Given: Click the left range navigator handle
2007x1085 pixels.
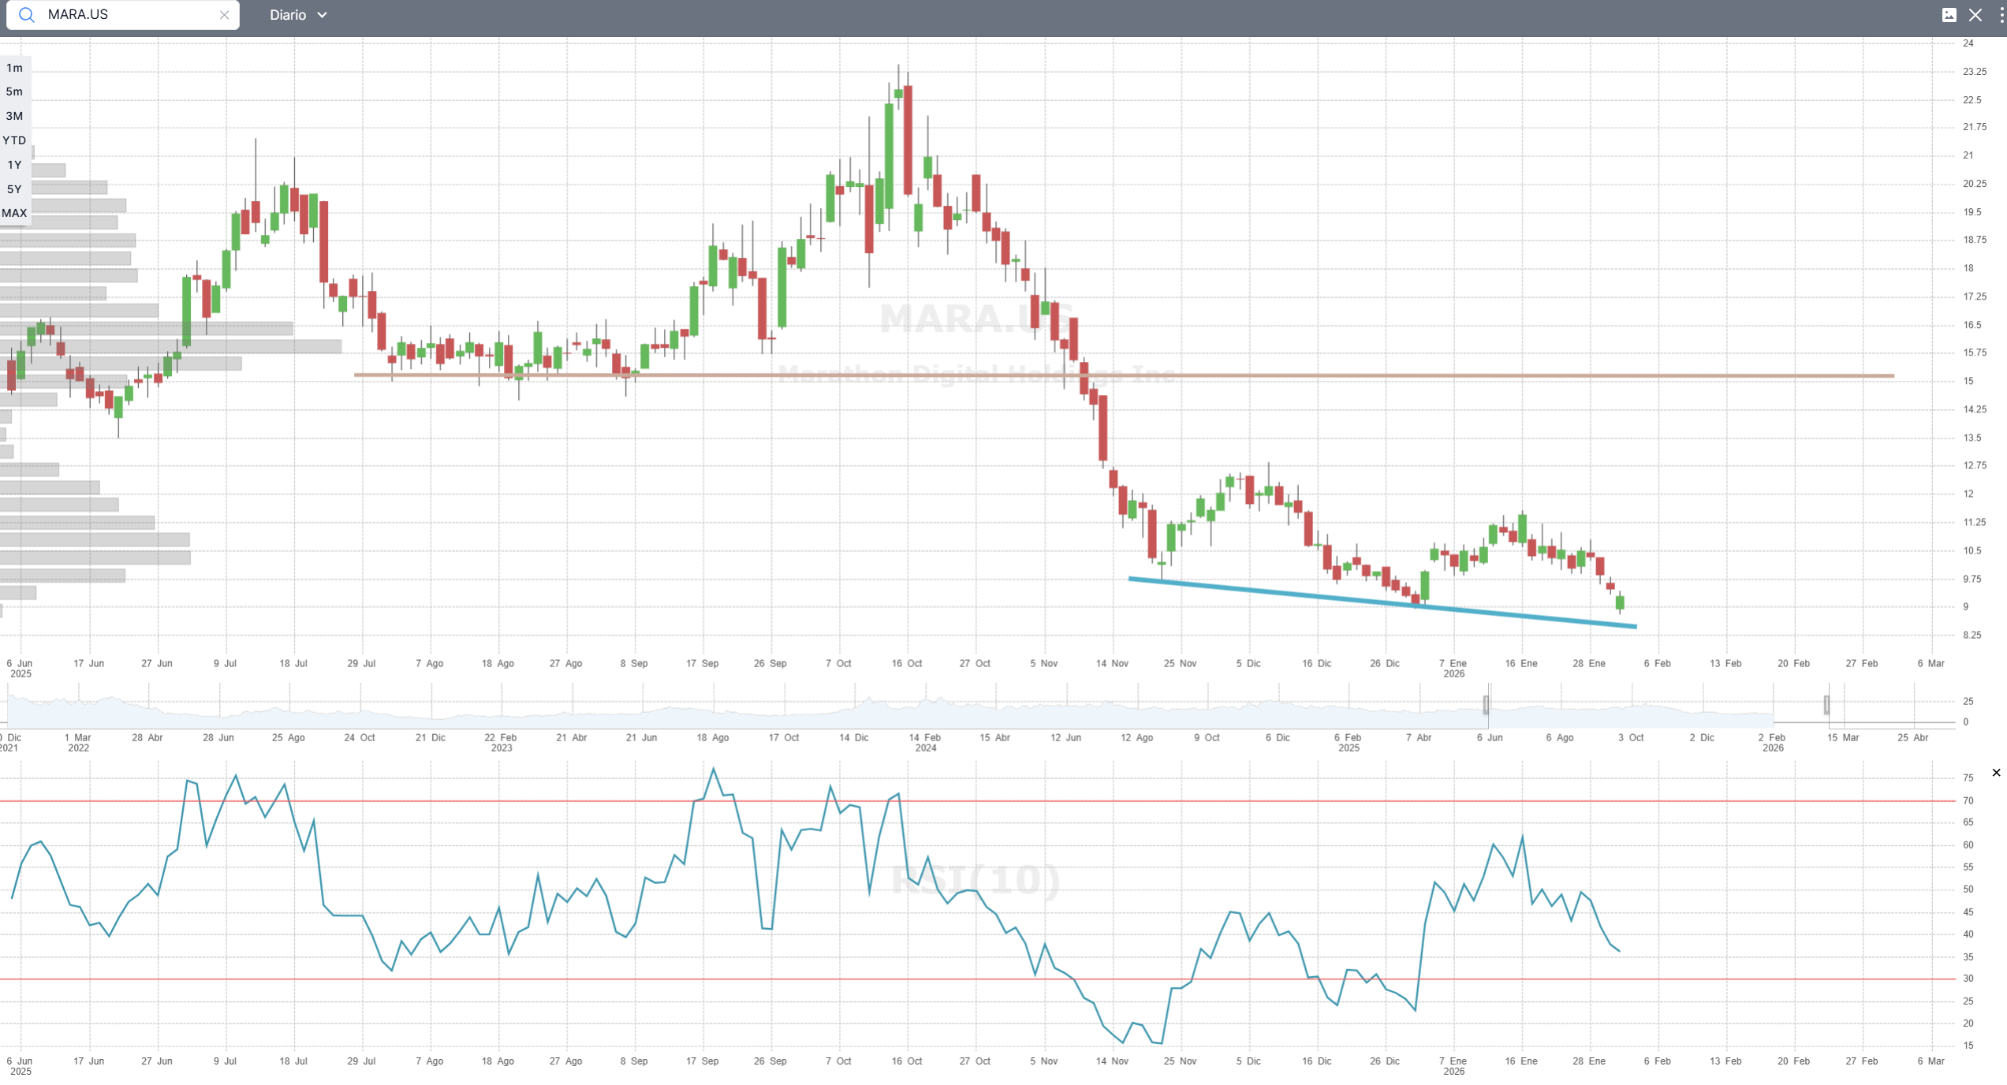Looking at the screenshot, I should pyautogui.click(x=1487, y=705).
